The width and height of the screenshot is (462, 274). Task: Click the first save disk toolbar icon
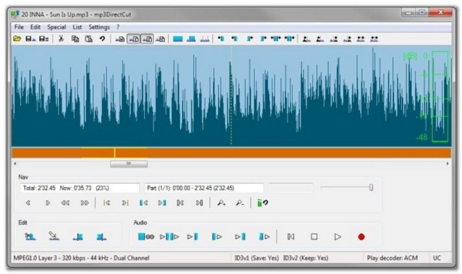pyautogui.click(x=31, y=39)
